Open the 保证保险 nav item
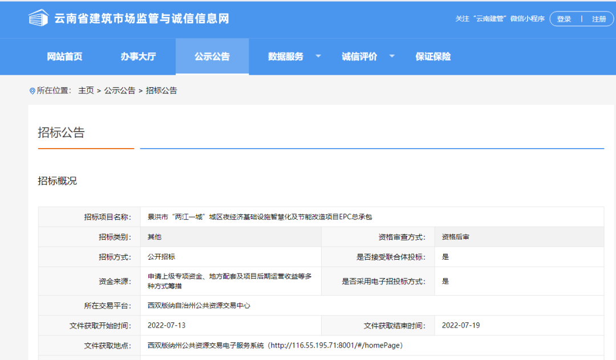This screenshot has width=616, height=360. (x=433, y=56)
